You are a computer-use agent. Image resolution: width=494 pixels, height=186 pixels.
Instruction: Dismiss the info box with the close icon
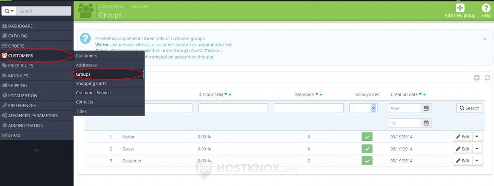pos(485,39)
